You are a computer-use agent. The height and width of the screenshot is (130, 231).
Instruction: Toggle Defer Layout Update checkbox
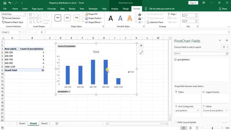pyautogui.click(x=176, y=122)
